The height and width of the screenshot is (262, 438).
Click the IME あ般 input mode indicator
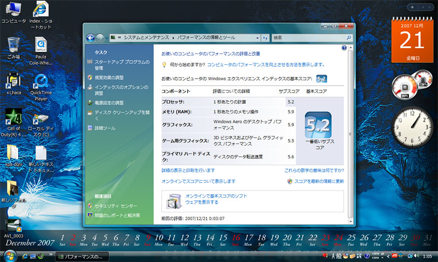[336, 256]
